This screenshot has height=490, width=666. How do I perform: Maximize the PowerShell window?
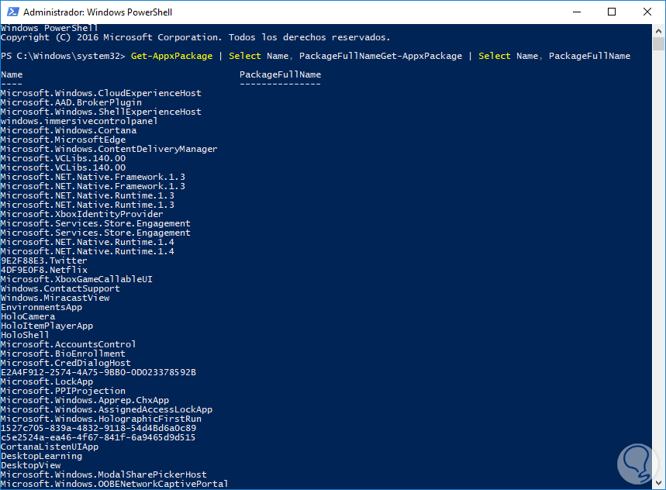tap(611, 12)
